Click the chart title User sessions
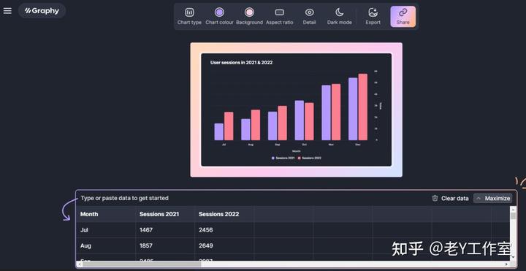The width and height of the screenshot is (526, 271). tap(241, 62)
